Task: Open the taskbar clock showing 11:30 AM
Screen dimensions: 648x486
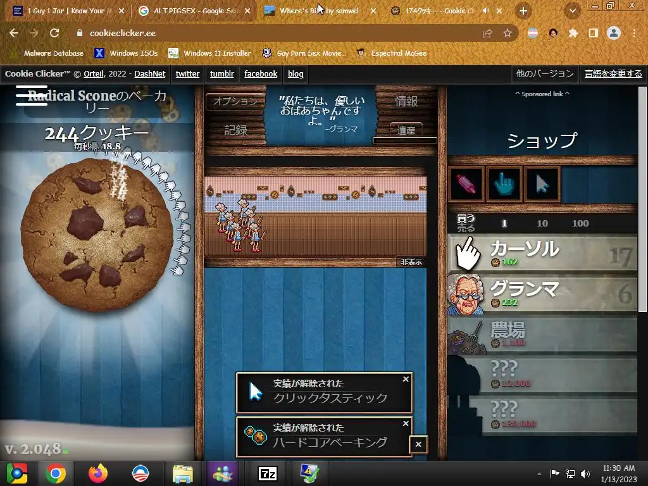Action: (619, 473)
